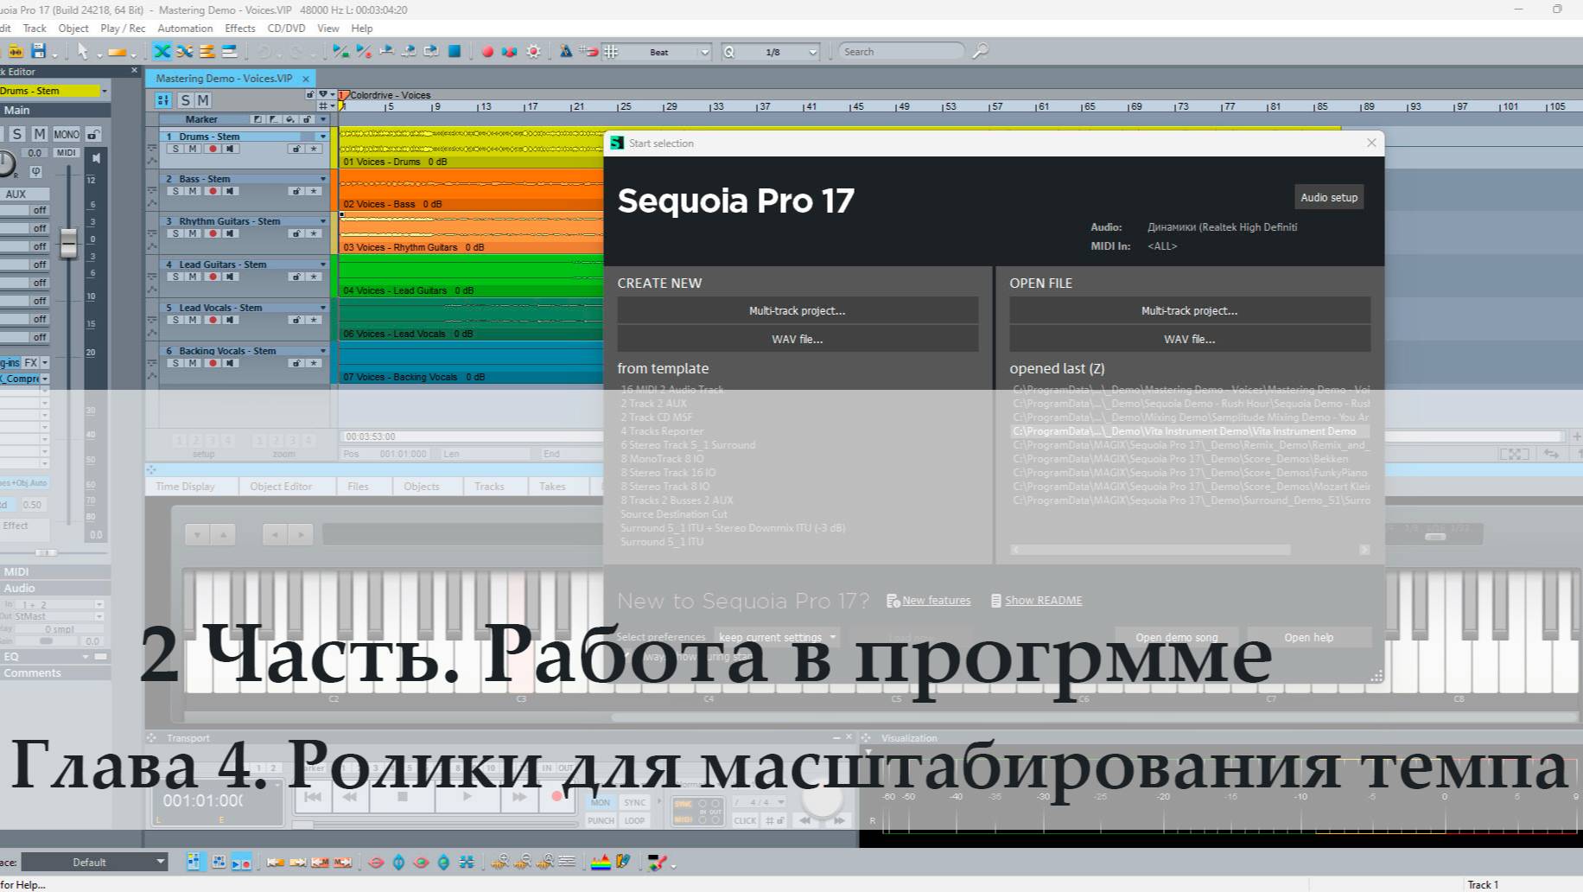Open the Show README link
The image size is (1583, 892).
[1043, 601]
